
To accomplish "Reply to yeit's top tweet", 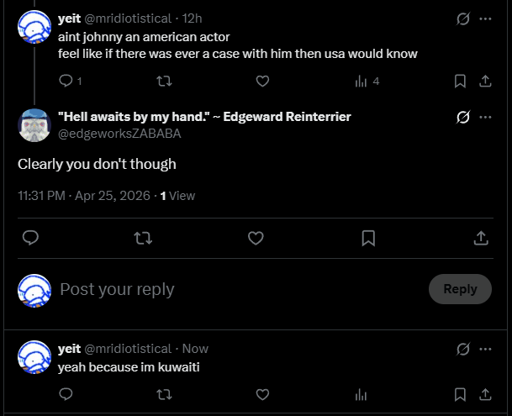I will pyautogui.click(x=66, y=82).
